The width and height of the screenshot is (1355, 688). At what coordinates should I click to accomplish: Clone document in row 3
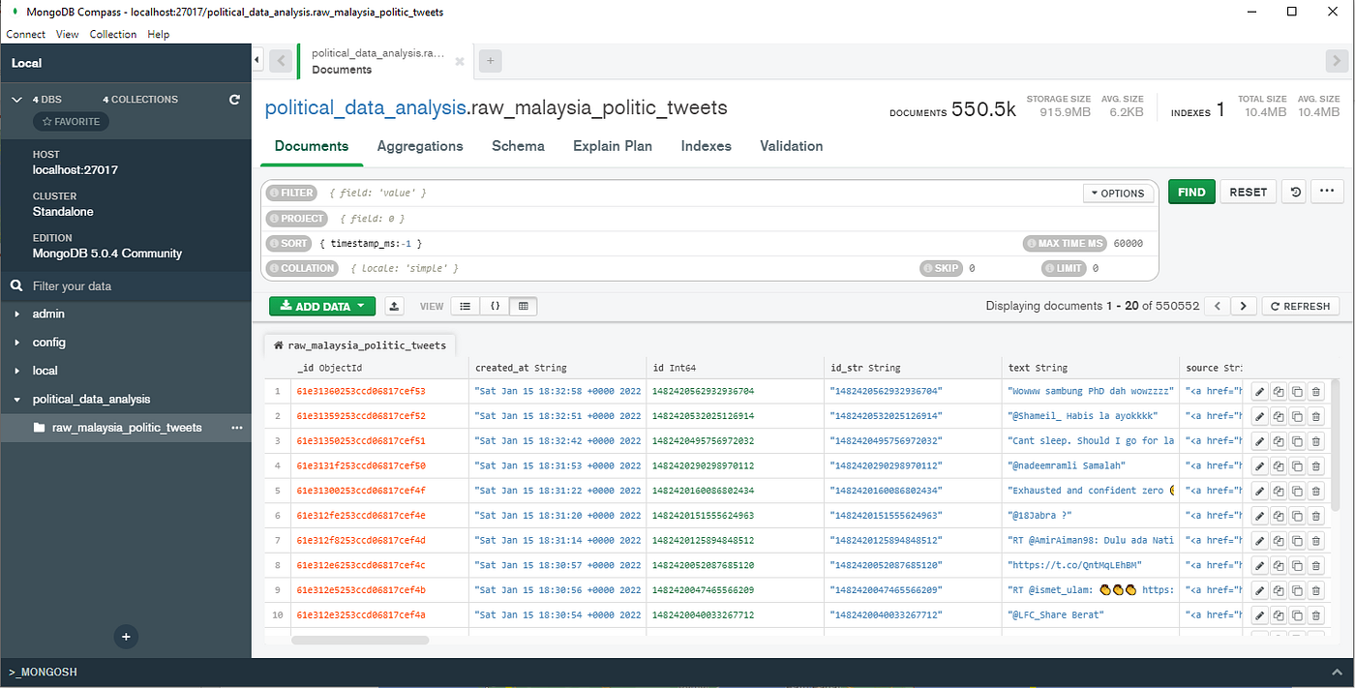coord(1297,440)
